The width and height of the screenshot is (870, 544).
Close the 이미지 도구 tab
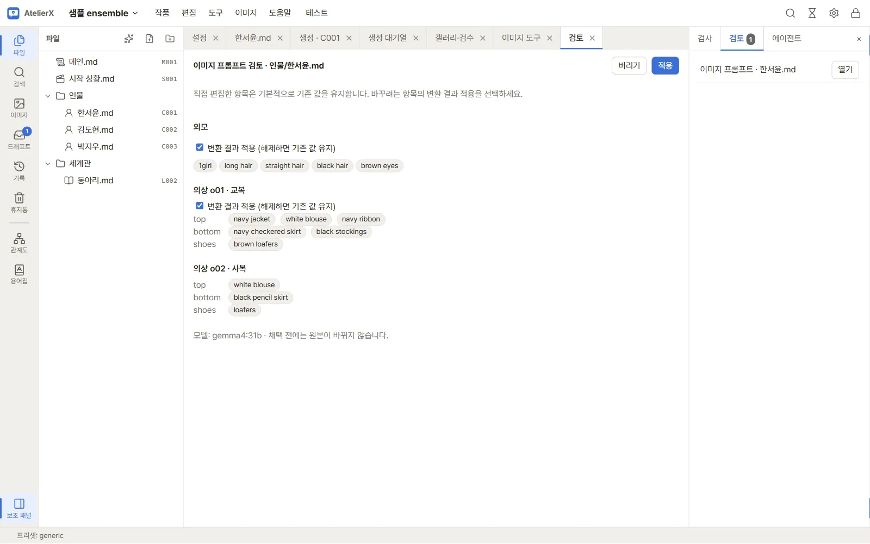pyautogui.click(x=549, y=38)
